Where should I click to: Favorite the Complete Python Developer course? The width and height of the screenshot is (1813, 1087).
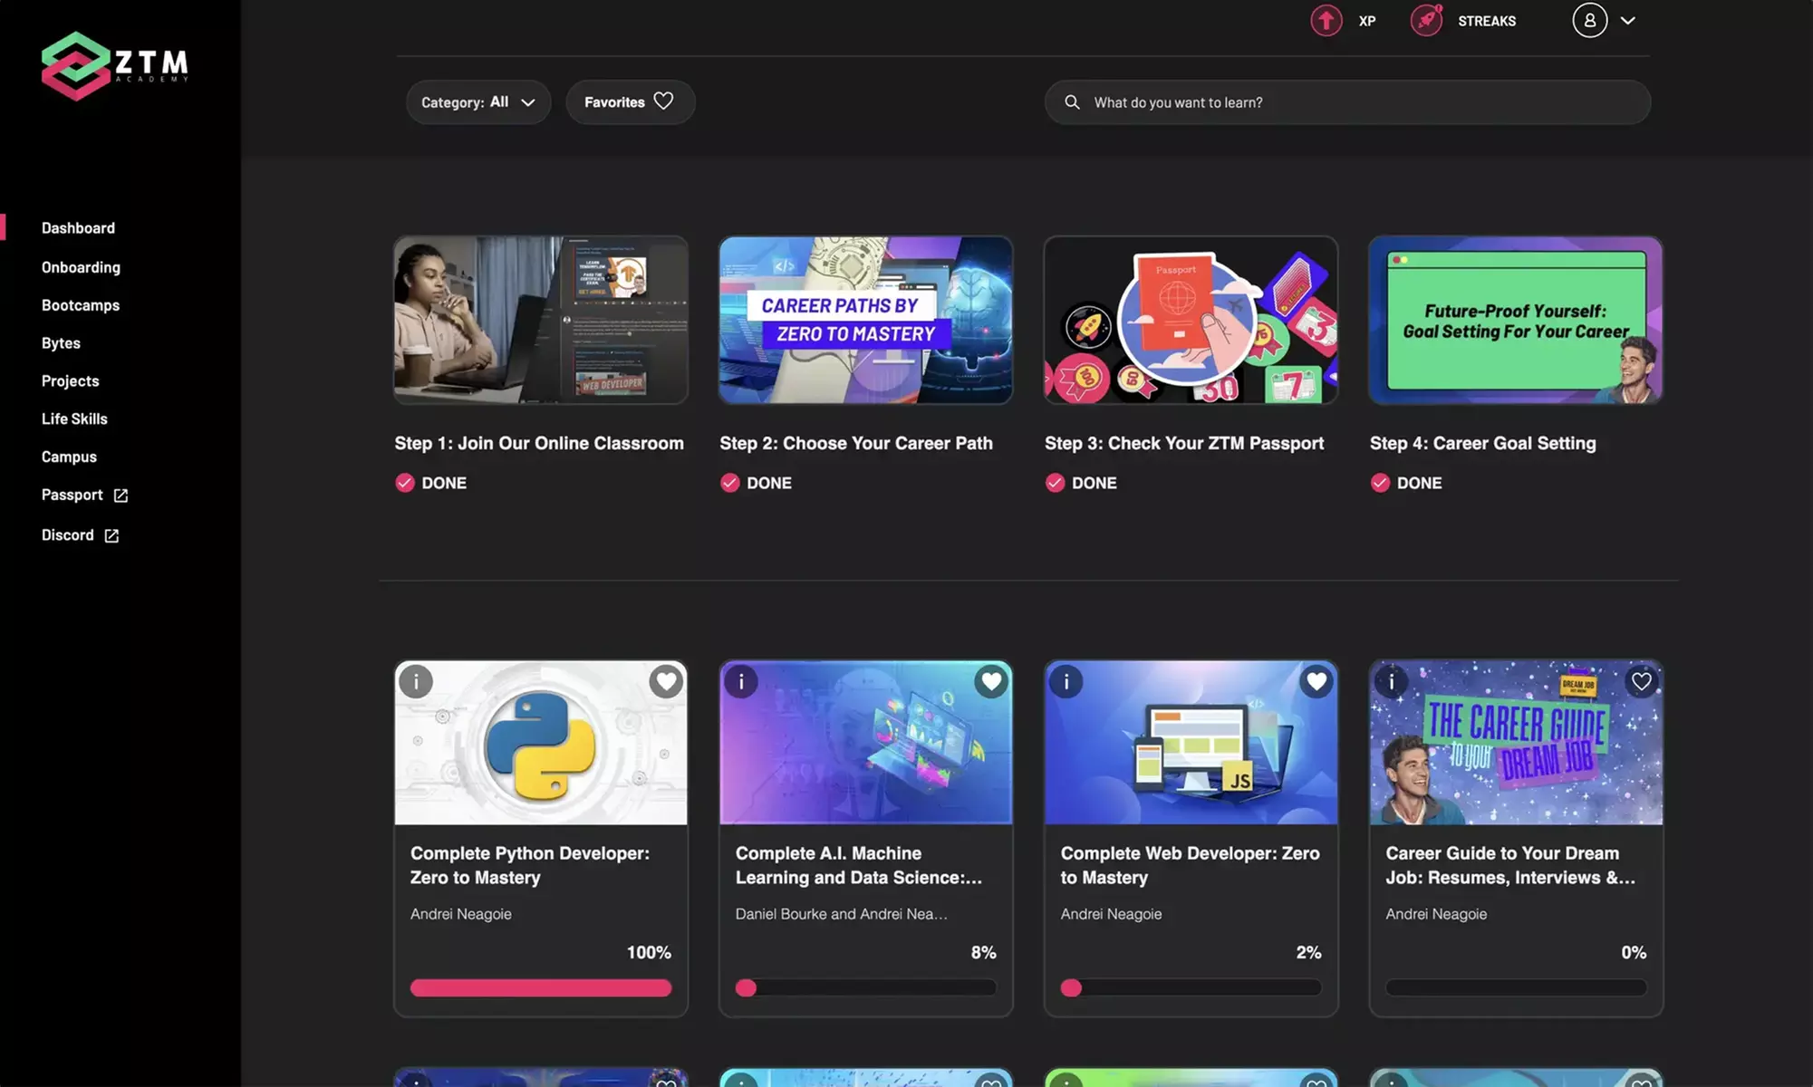click(666, 681)
